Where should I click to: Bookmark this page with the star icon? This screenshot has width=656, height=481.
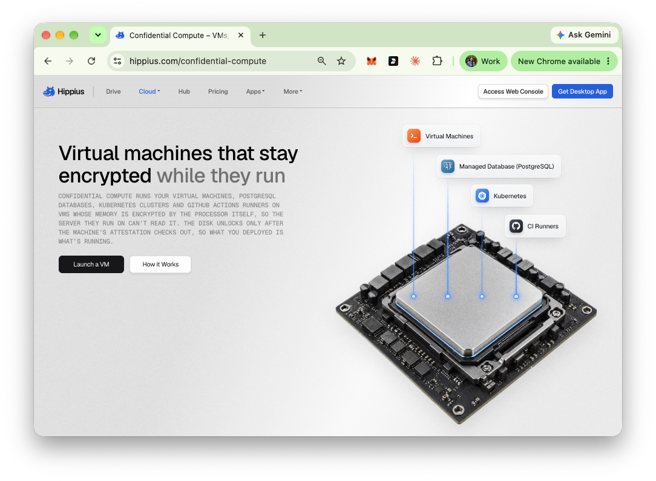[x=341, y=61]
